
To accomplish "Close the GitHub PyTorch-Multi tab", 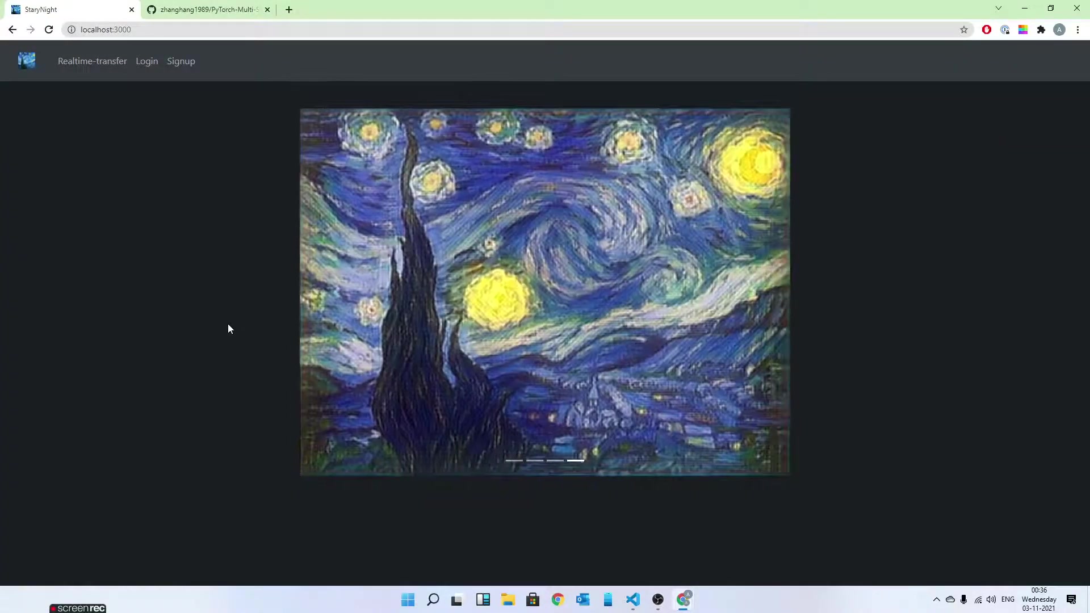I will pos(267,10).
